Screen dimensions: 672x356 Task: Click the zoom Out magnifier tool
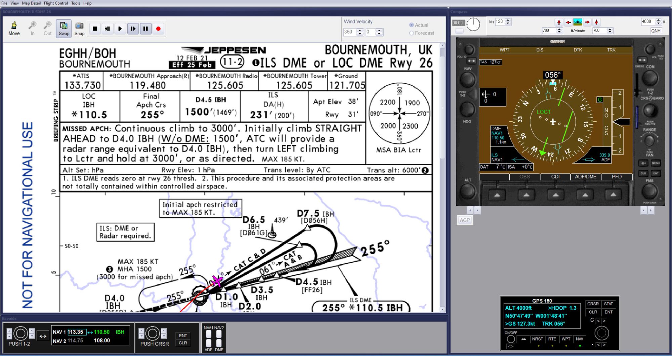tap(48, 29)
